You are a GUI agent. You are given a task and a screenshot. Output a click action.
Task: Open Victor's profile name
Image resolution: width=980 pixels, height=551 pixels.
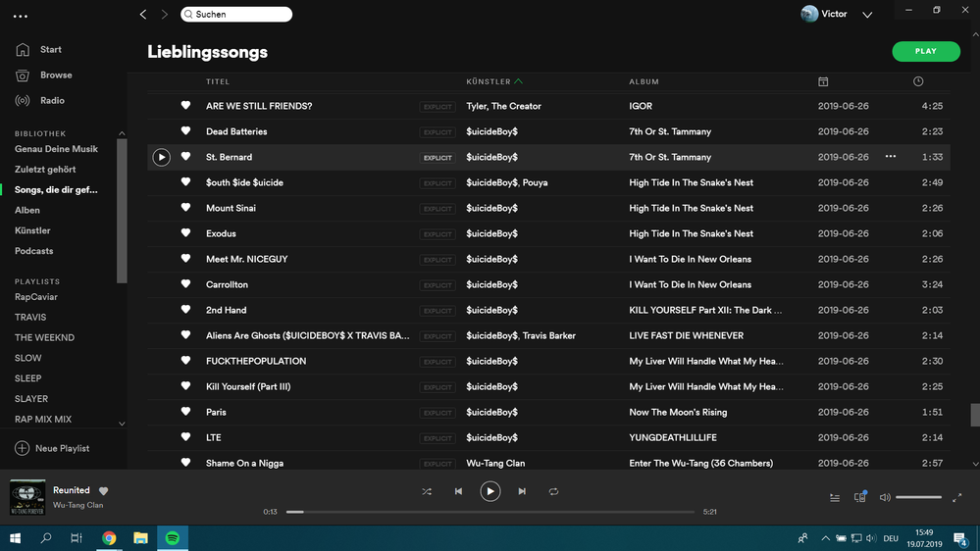coord(834,14)
